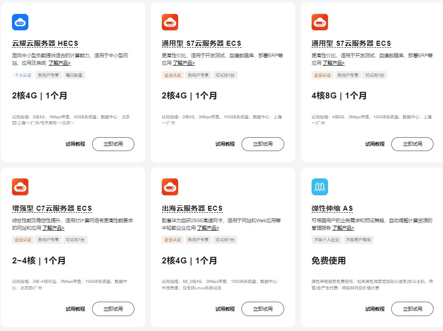
Task: Click 了解产品 link in the HECS card
Action: point(59,63)
